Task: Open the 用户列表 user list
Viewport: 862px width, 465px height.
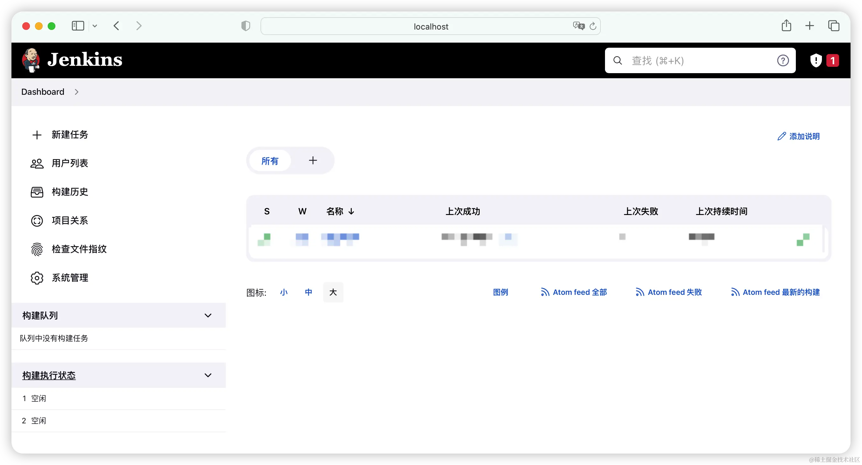Action: tap(69, 163)
